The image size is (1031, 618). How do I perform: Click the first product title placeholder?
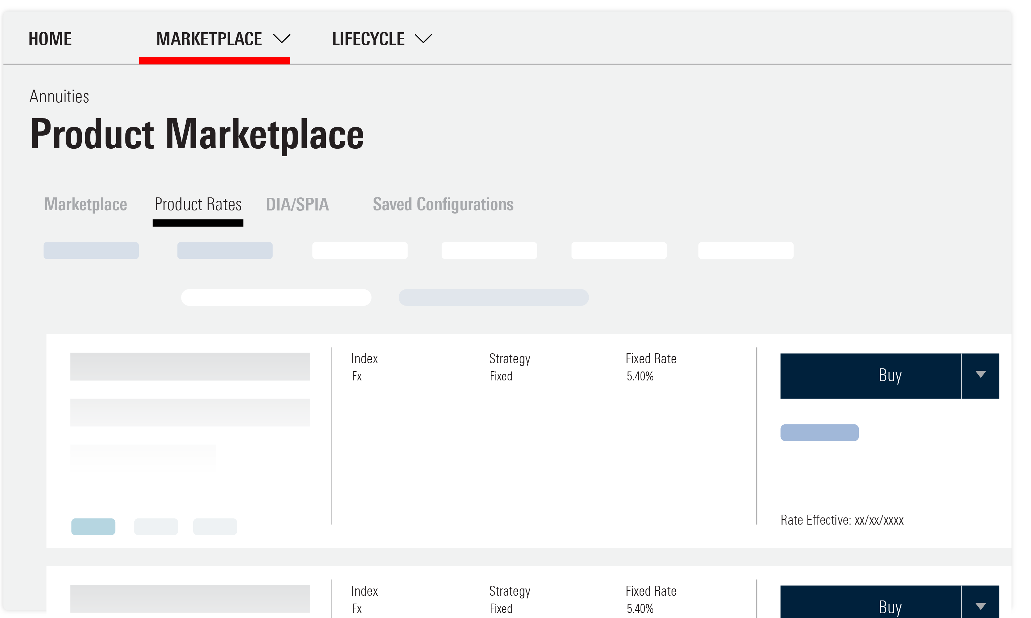click(x=190, y=366)
